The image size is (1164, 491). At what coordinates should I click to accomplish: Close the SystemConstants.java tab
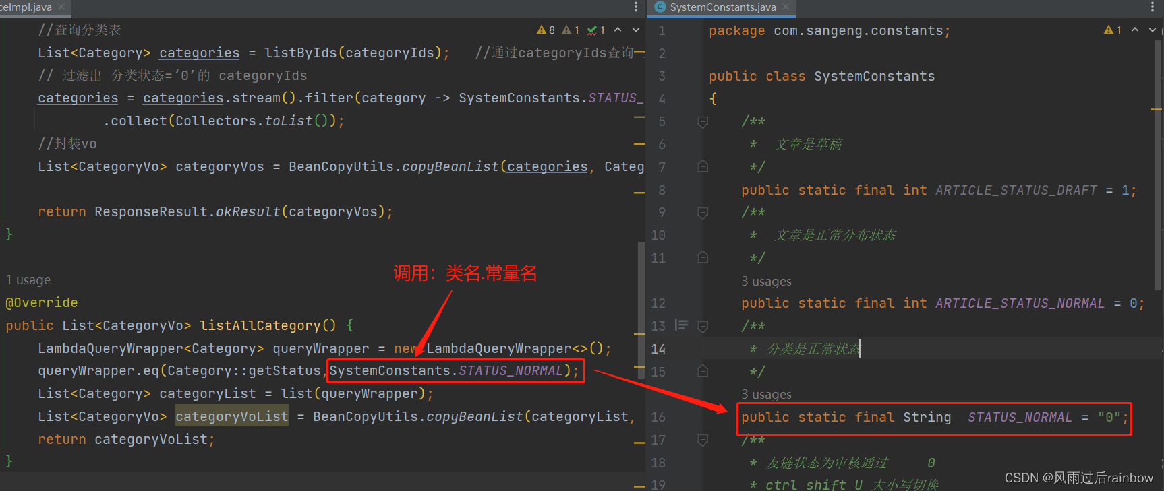(x=786, y=7)
